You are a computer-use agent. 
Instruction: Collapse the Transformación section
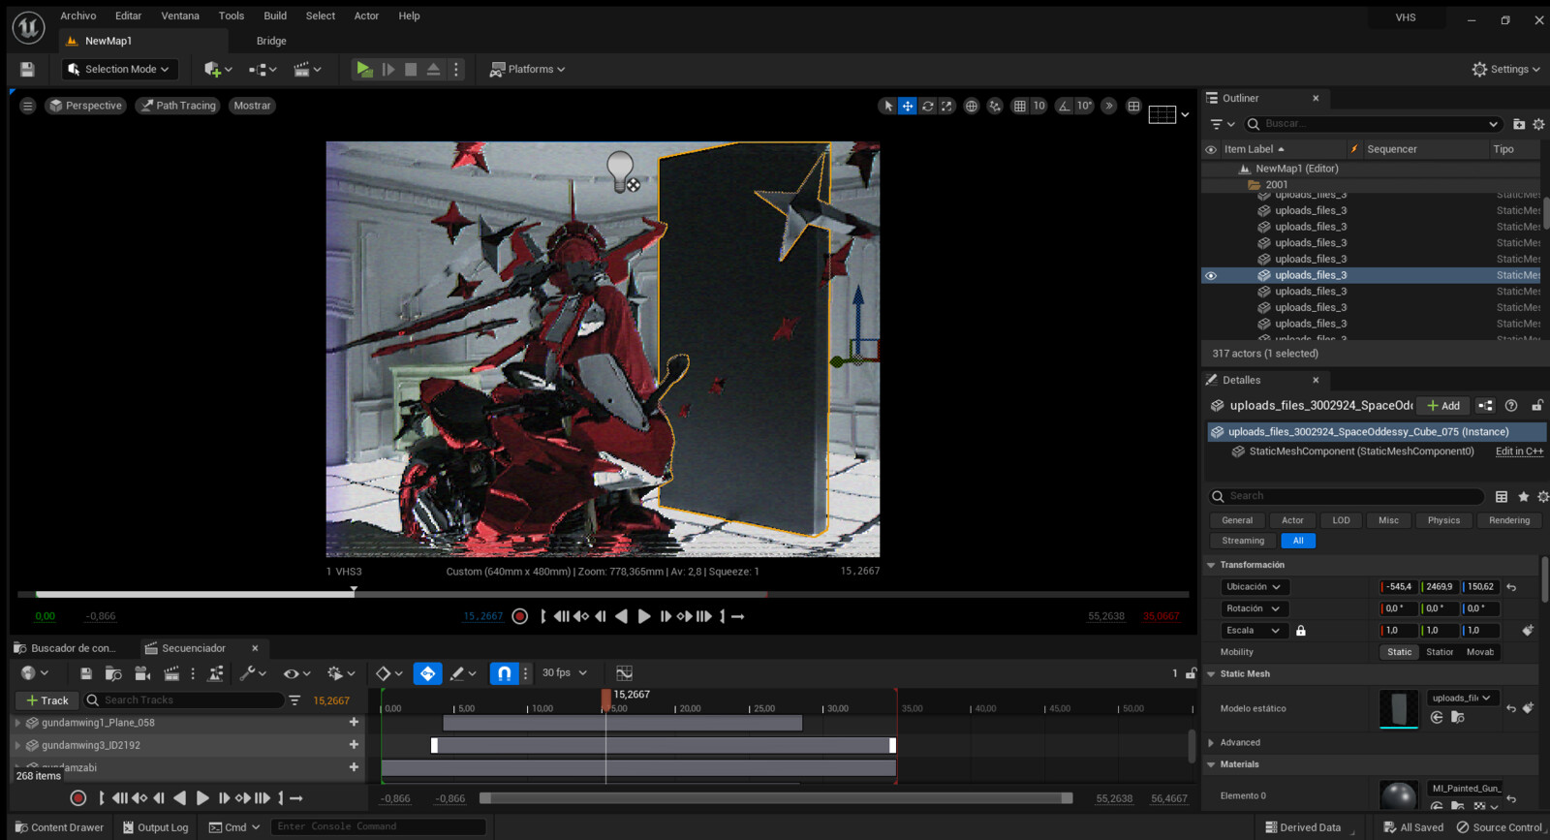[x=1211, y=566]
